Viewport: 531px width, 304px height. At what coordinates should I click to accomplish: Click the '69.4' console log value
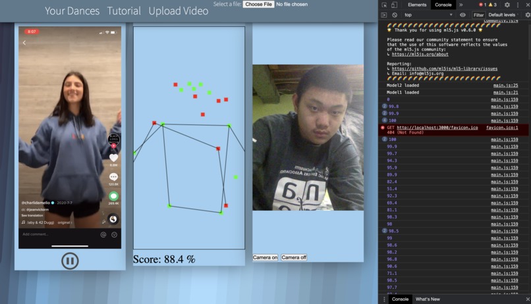point(392,203)
